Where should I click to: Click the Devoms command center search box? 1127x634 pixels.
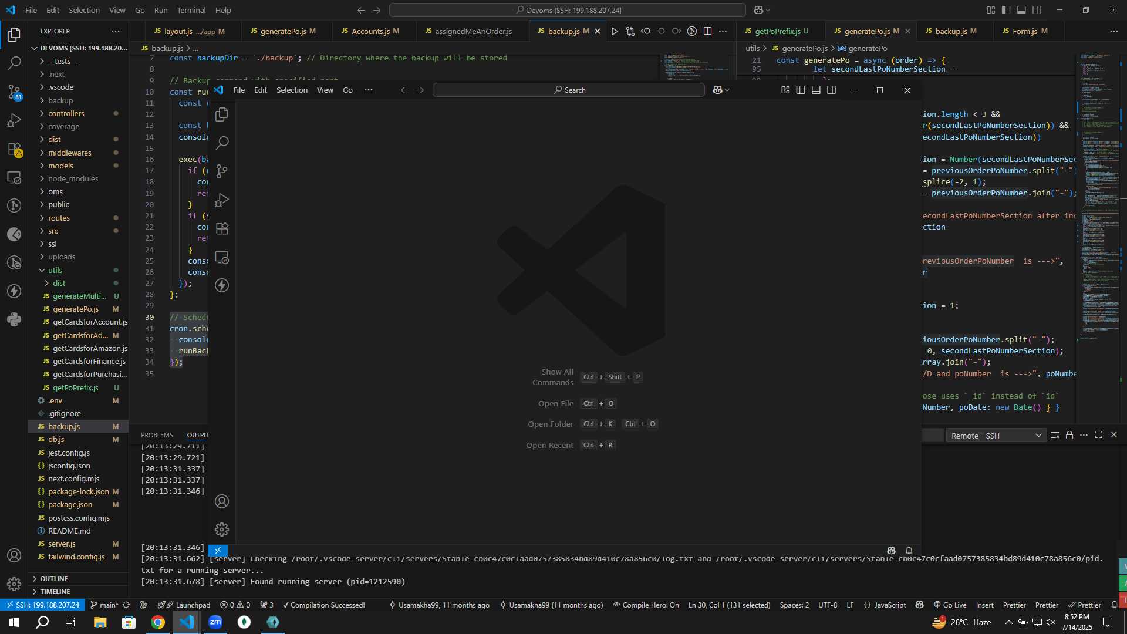[567, 10]
